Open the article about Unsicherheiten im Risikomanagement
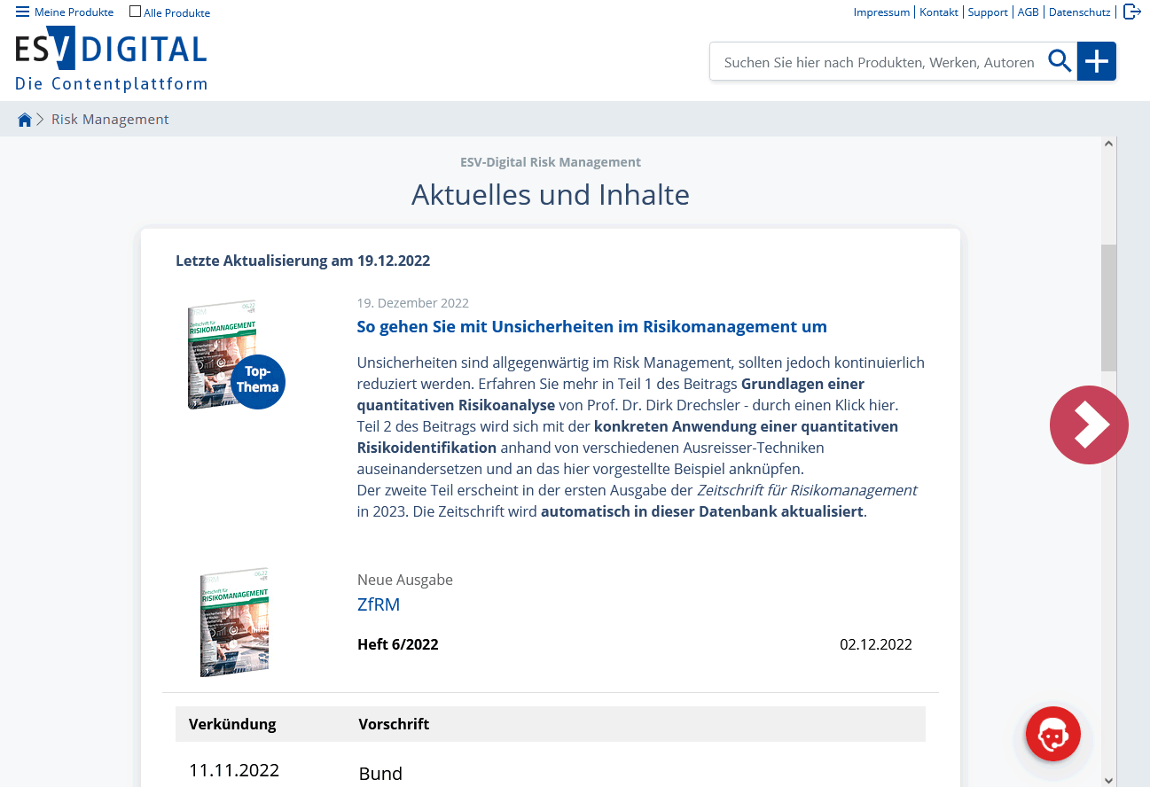 point(591,326)
